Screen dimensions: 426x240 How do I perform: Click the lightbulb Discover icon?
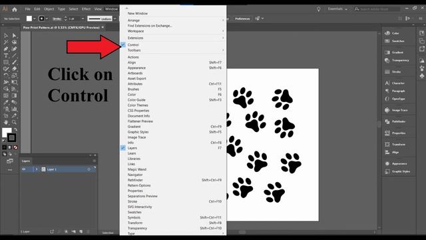tap(318, 9)
